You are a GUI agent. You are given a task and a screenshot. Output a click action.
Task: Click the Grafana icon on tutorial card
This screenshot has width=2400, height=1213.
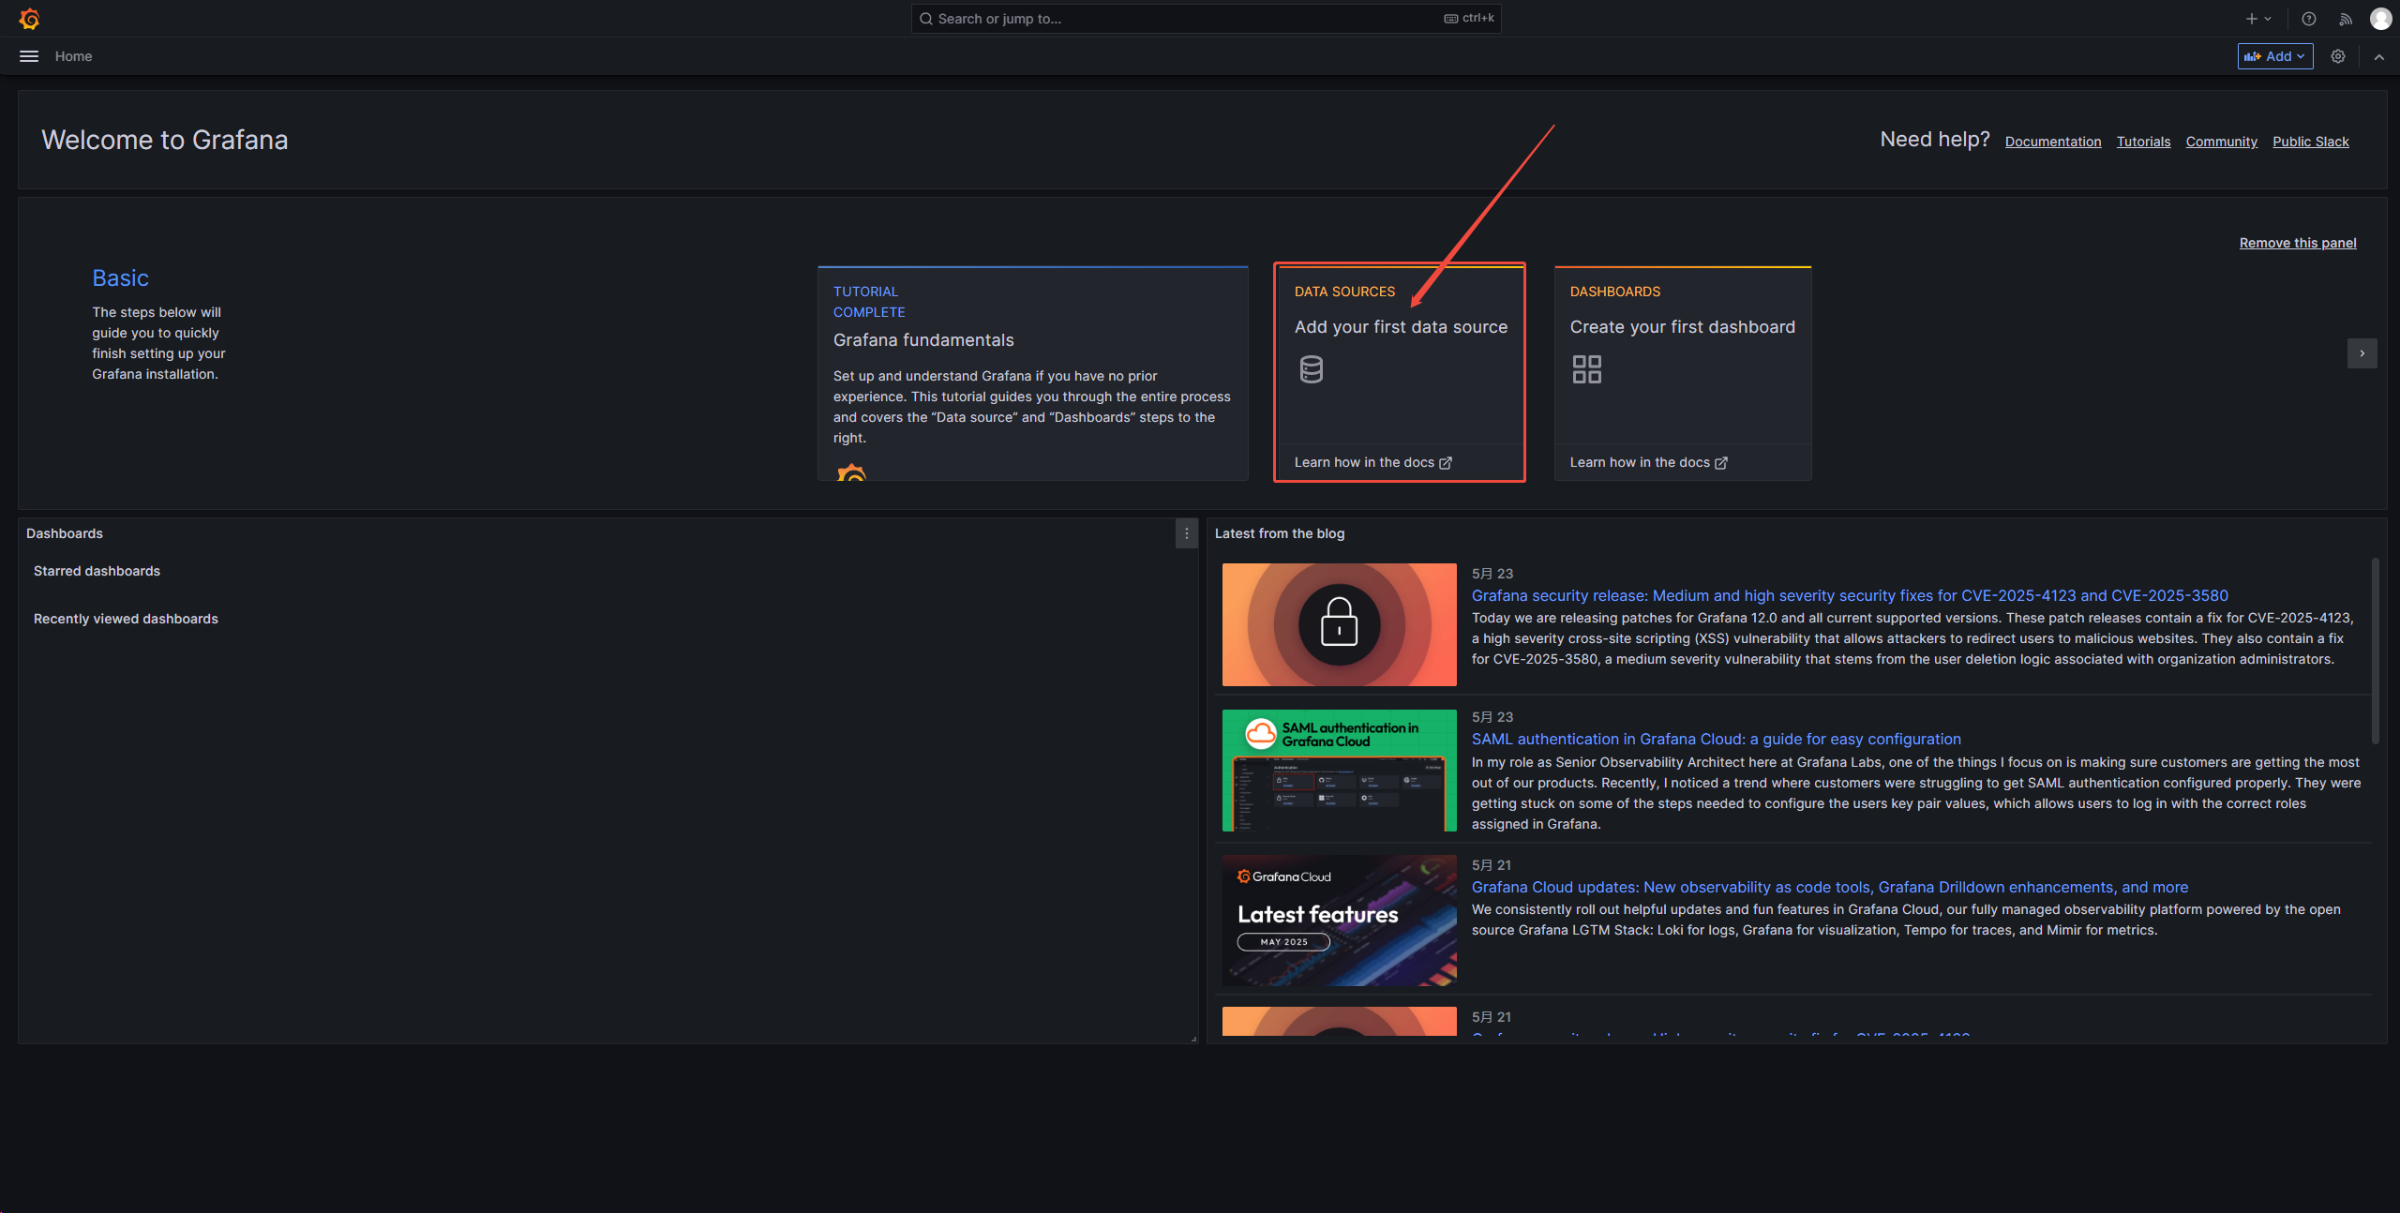coord(850,472)
